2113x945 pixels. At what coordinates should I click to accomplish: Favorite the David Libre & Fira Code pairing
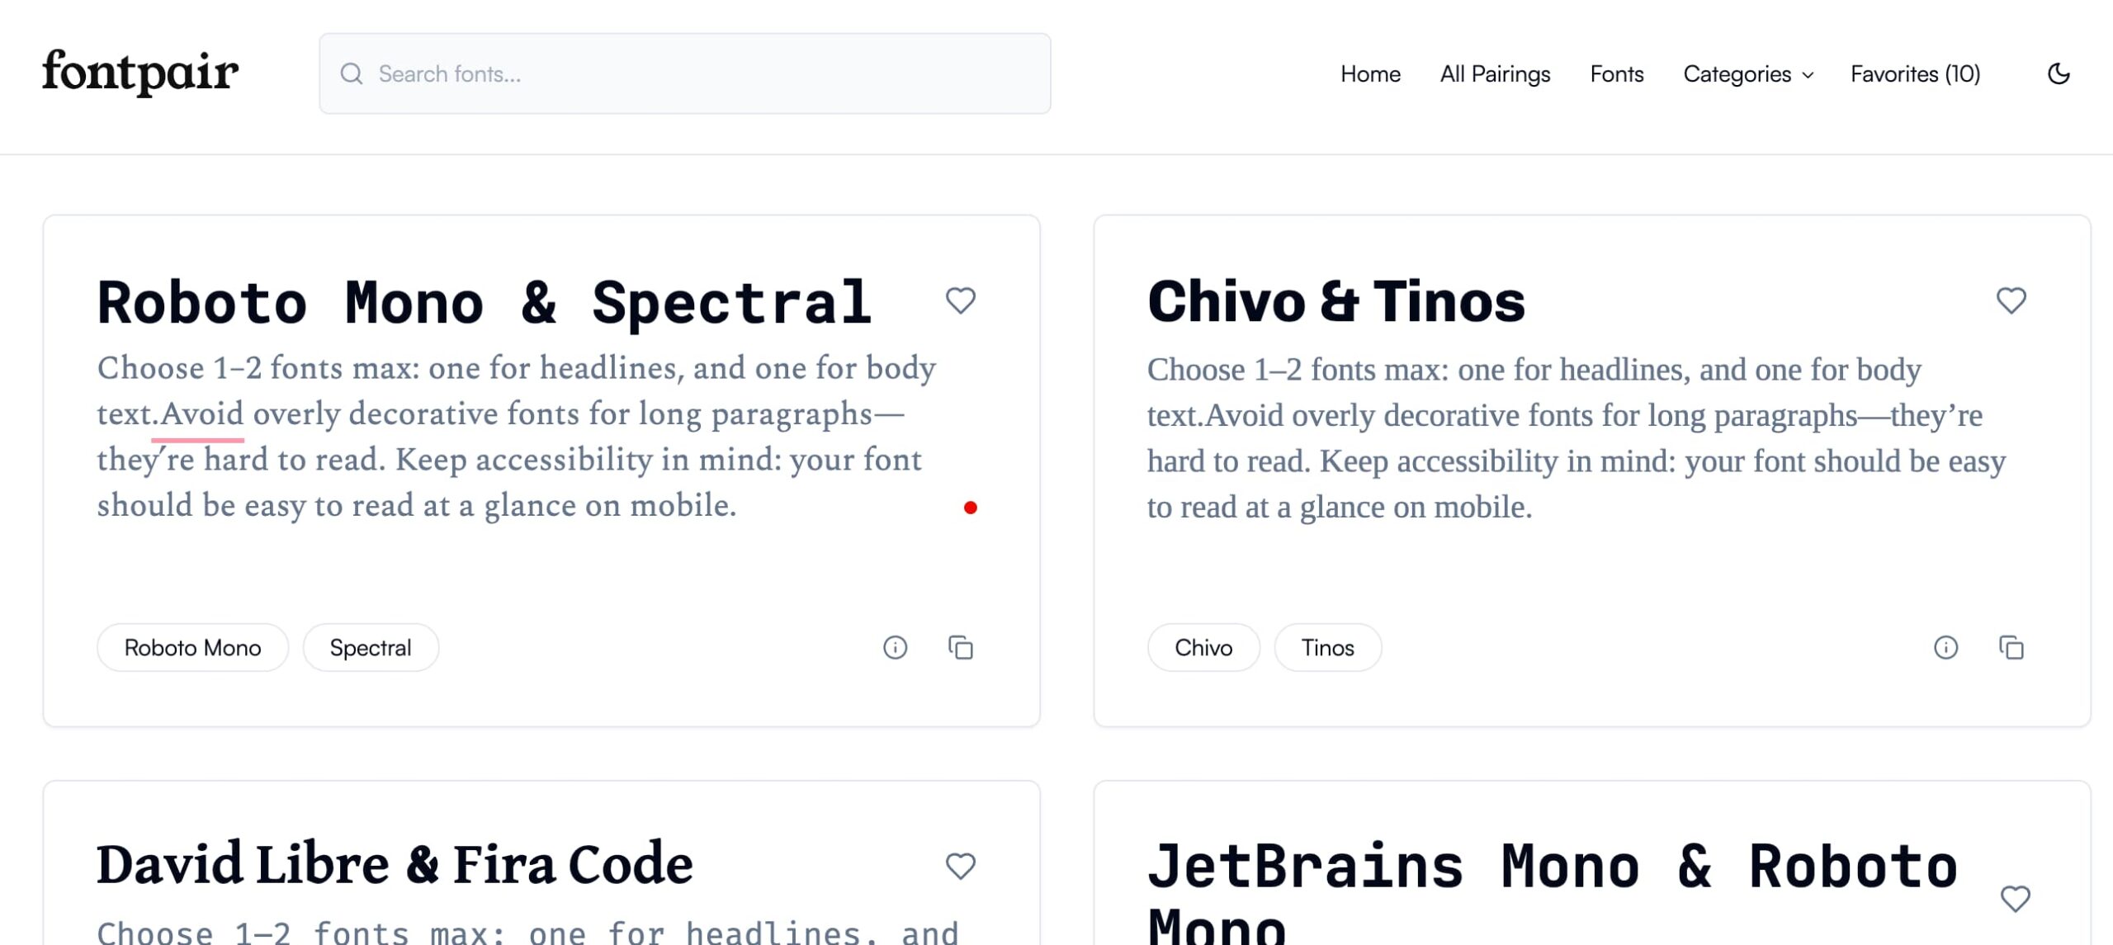(x=960, y=867)
